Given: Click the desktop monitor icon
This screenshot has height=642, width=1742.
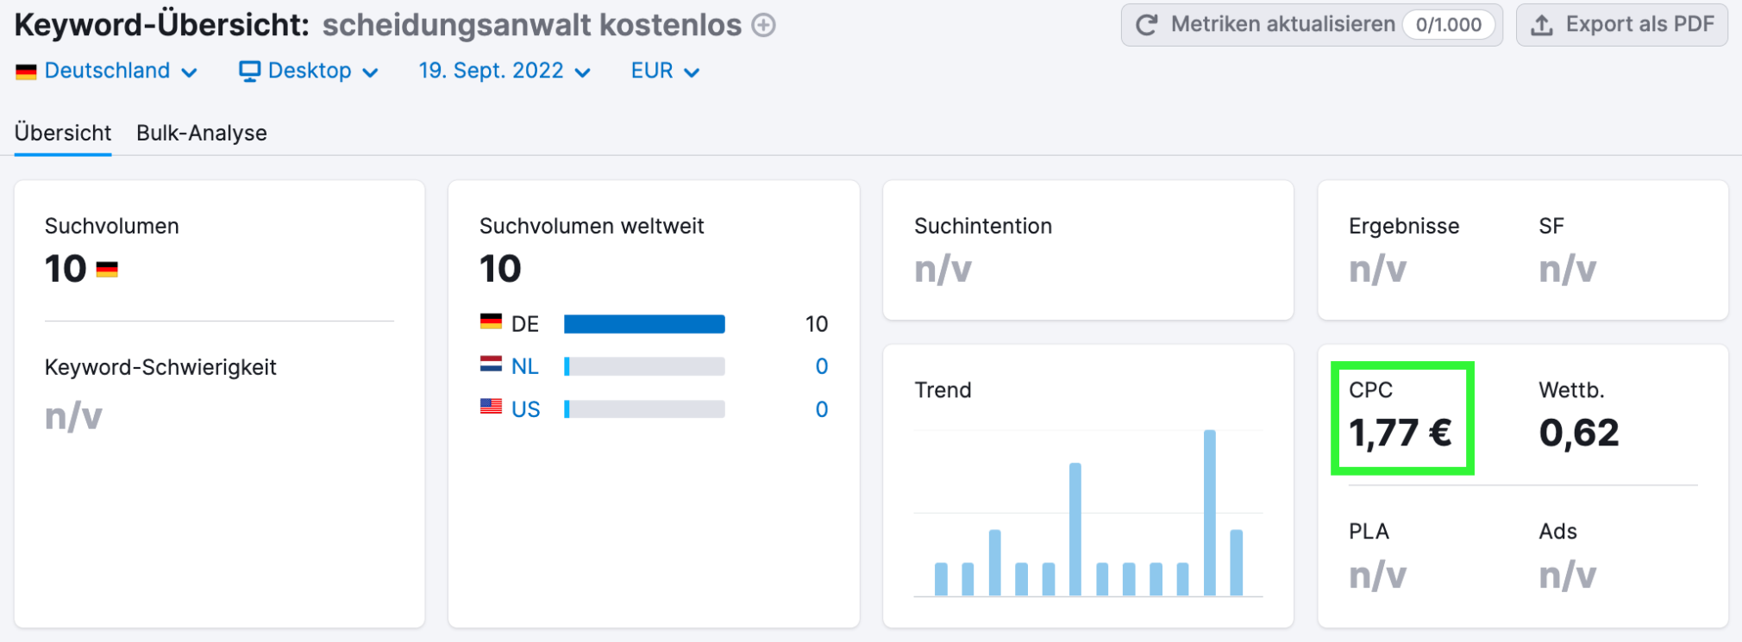Looking at the screenshot, I should (x=249, y=72).
